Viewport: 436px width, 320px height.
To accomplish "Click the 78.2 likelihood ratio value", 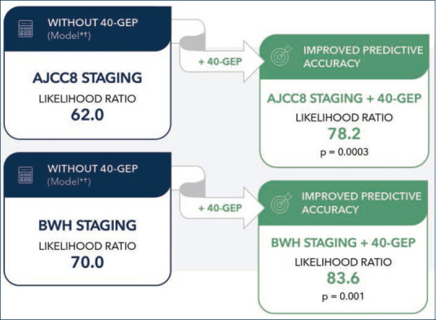I will tap(344, 134).
